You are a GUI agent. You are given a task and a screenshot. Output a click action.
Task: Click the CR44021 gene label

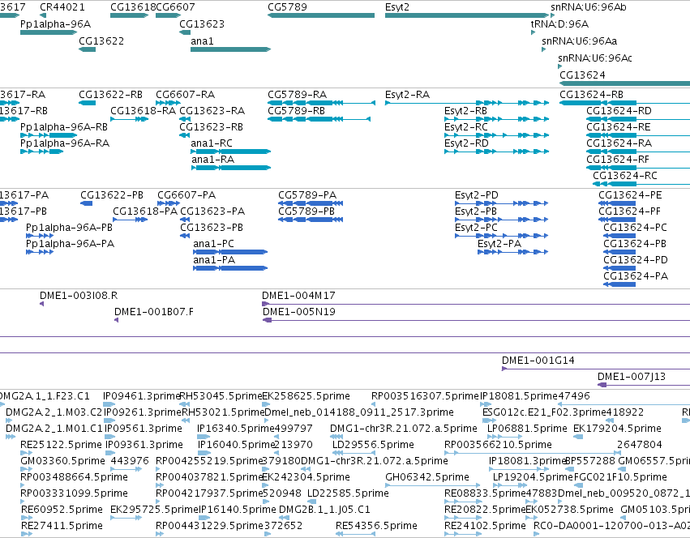(62, 7)
